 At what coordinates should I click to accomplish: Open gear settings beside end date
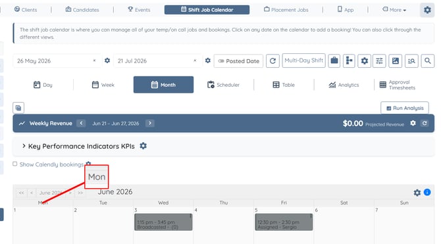pyautogui.click(x=208, y=61)
